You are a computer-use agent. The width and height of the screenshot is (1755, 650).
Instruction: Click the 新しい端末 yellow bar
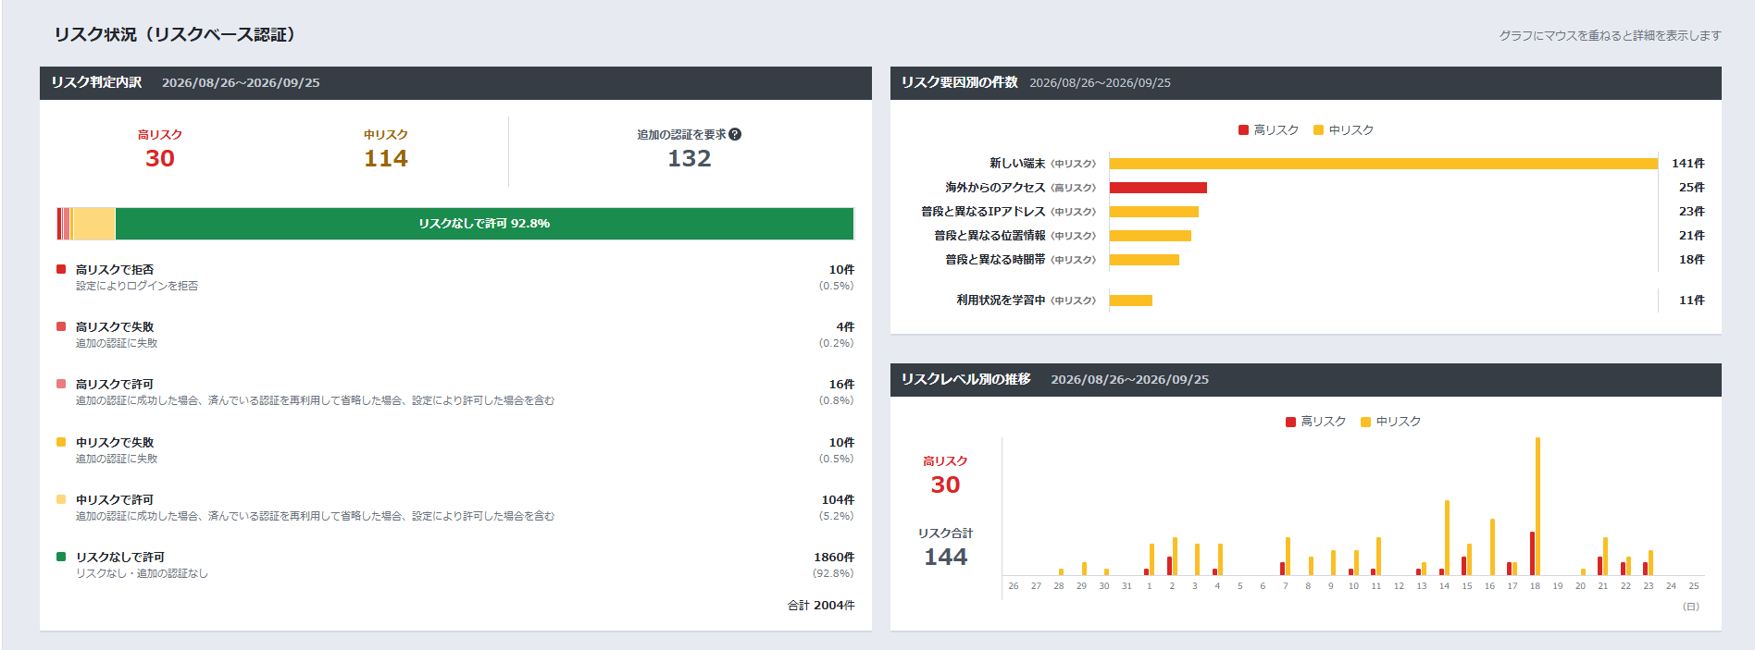1384,164
